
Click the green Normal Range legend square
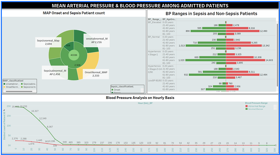click(x=246, y=109)
